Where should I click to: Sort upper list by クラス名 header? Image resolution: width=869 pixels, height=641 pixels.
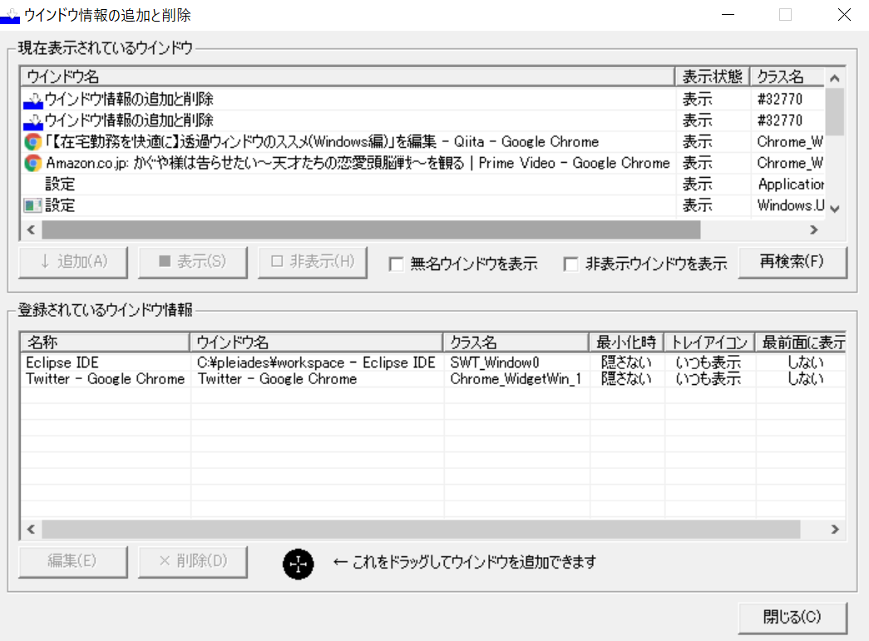coord(787,76)
